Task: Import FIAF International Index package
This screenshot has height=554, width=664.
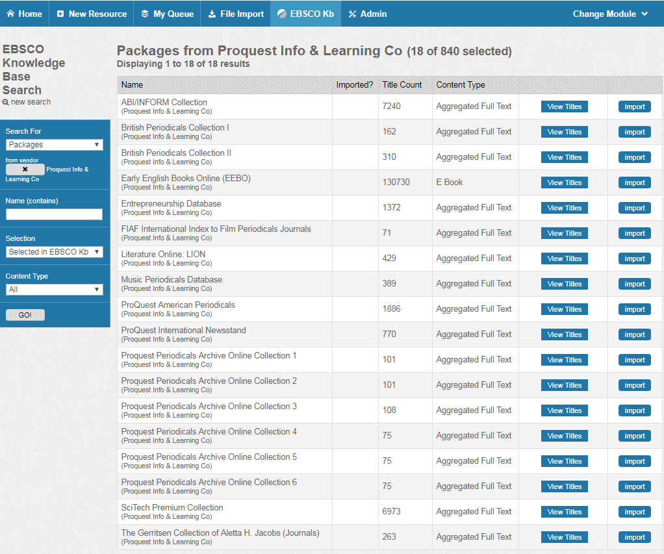Action: (x=634, y=234)
